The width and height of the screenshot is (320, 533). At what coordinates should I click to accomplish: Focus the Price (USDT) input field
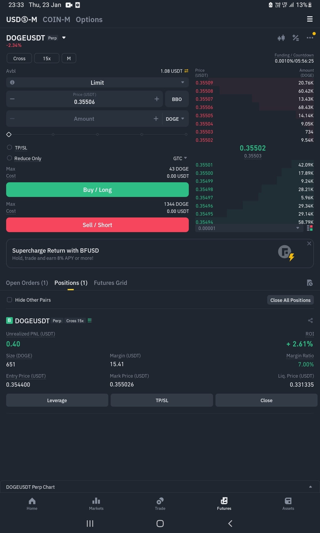tap(85, 99)
